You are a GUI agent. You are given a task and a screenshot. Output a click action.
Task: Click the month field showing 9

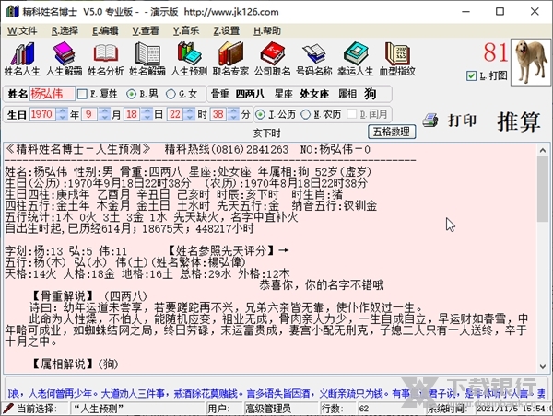point(90,114)
